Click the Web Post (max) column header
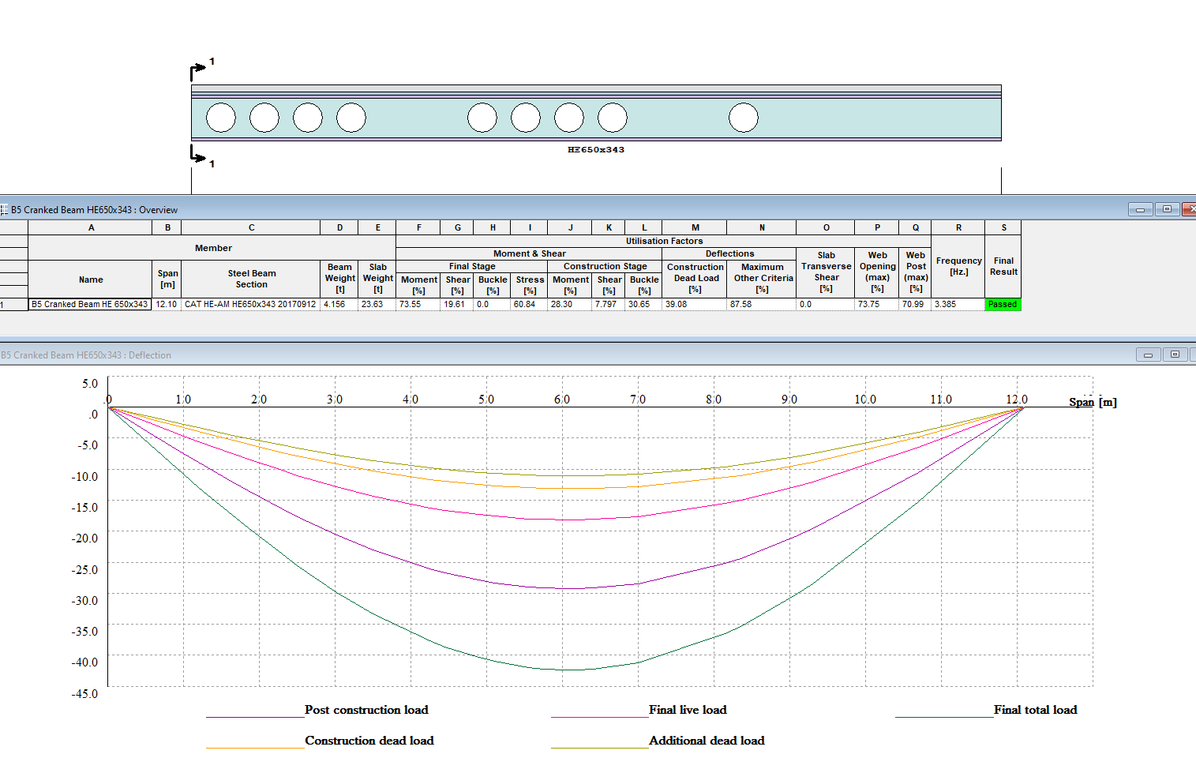Viewport: 1196px width, 758px height. [915, 277]
